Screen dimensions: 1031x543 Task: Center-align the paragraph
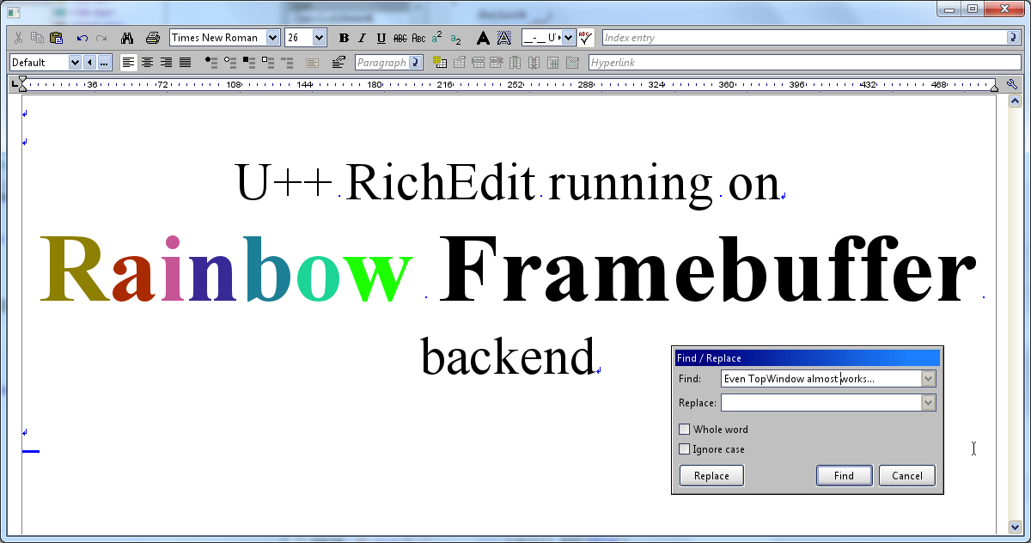(147, 63)
